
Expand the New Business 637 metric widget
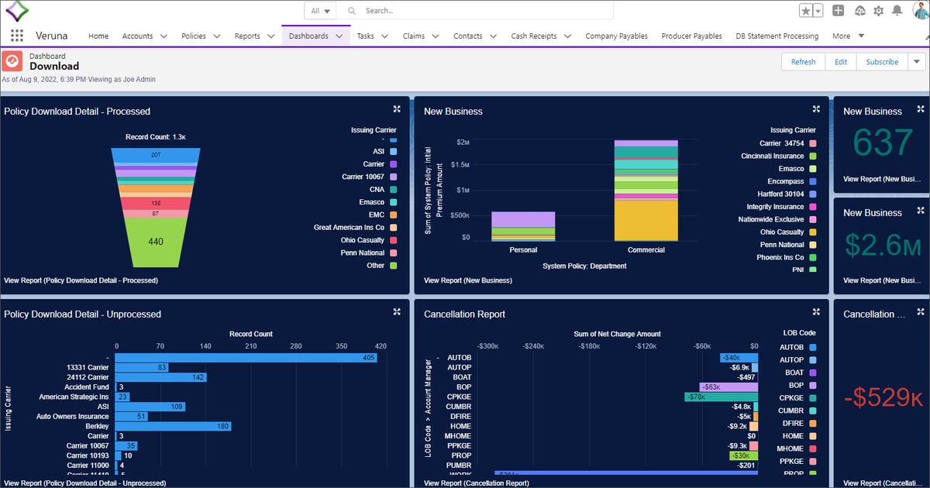tap(921, 109)
